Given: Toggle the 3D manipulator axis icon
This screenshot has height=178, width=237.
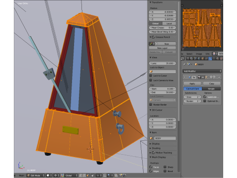Looking at the screenshot, I should point(62,176).
